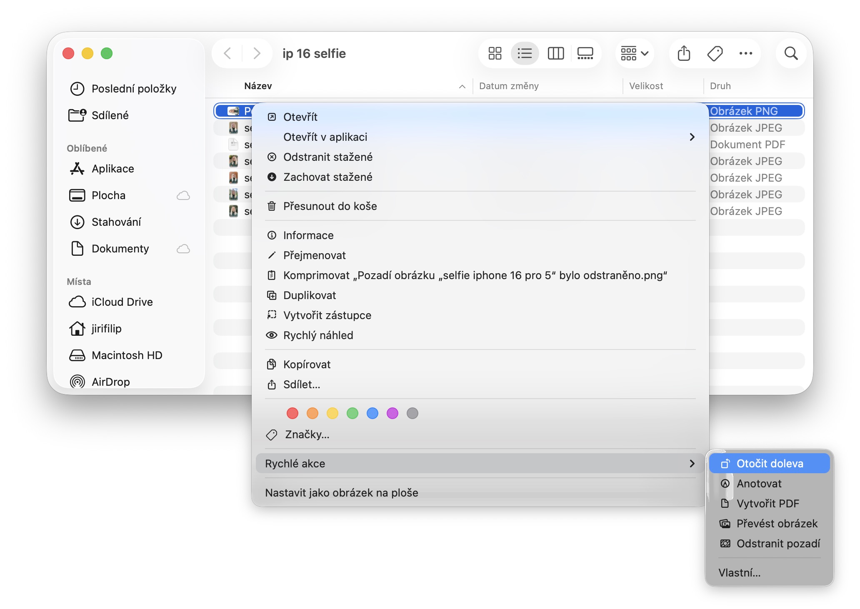Open Stahování in the sidebar
860x609 pixels.
point(116,222)
